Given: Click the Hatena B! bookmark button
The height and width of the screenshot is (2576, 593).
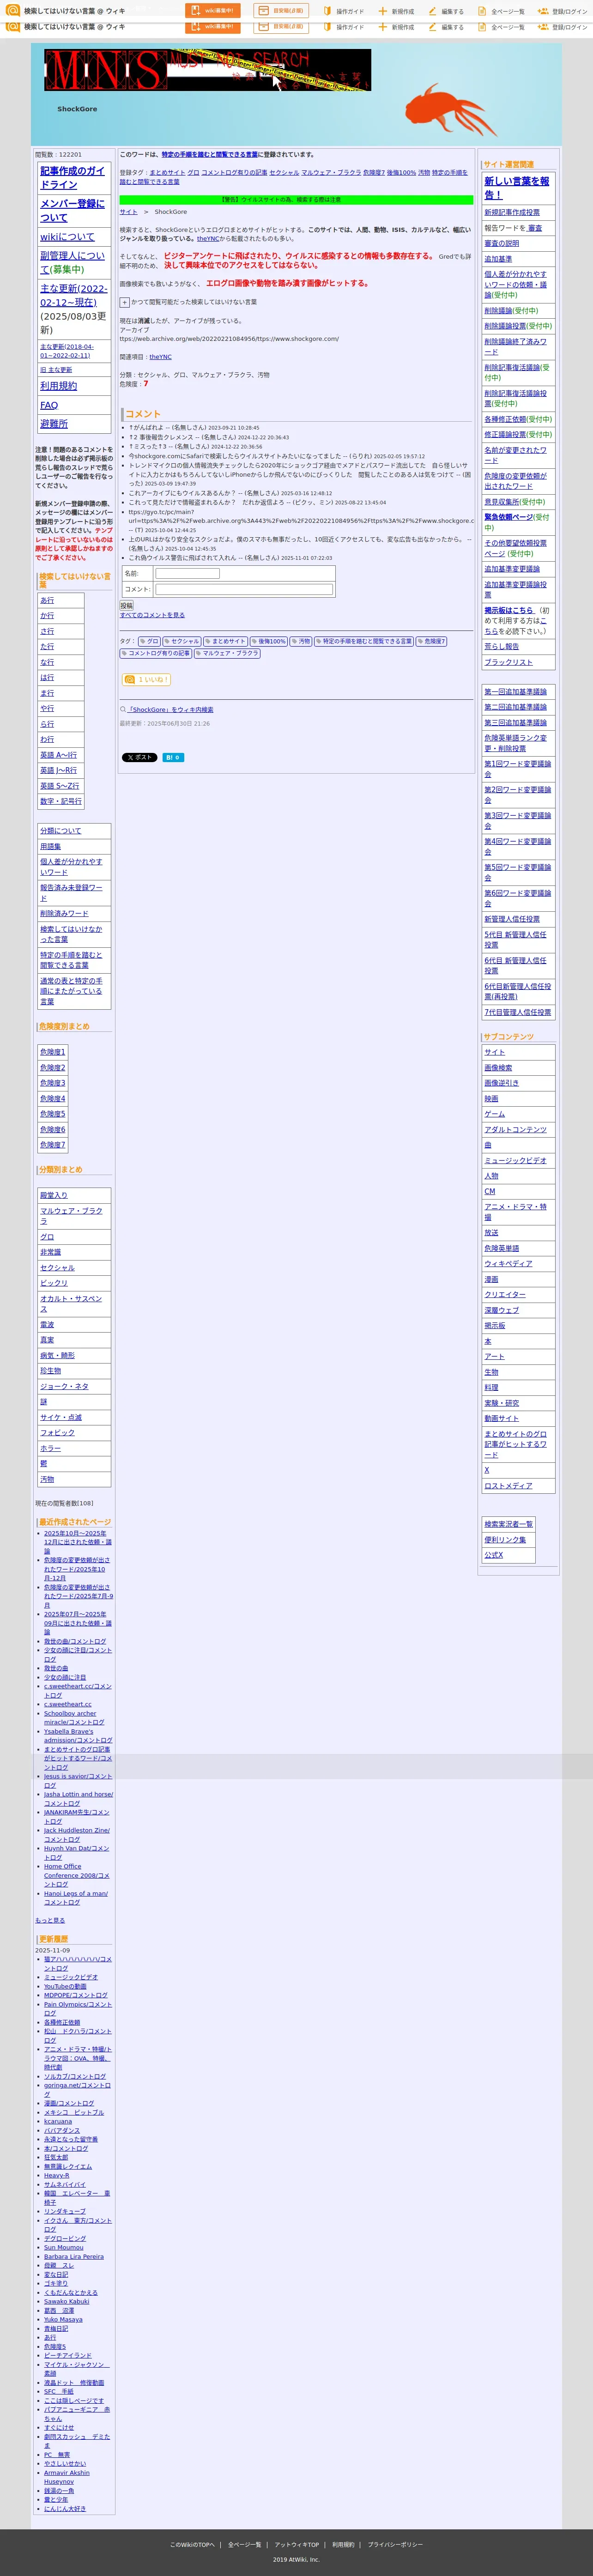Looking at the screenshot, I should tap(173, 757).
